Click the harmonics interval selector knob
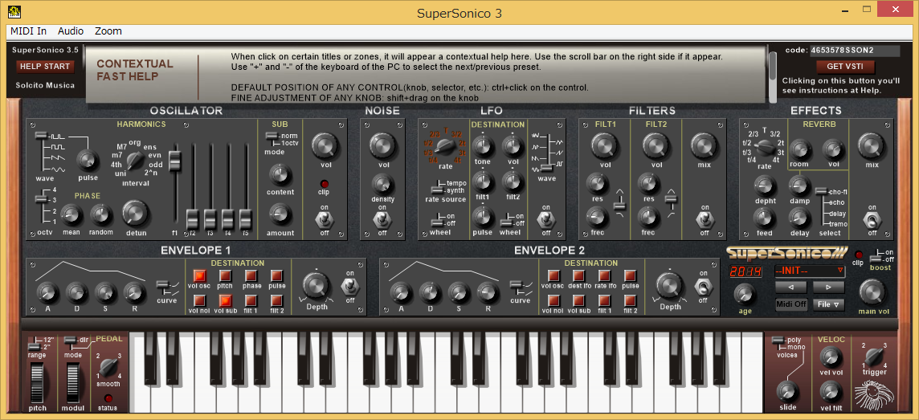This screenshot has height=420, width=919. click(x=135, y=160)
